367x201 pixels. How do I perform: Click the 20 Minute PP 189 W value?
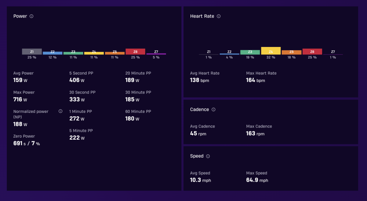pos(132,80)
